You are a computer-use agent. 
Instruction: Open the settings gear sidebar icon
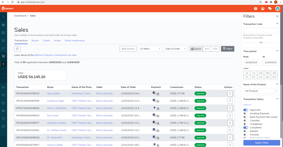3,118
